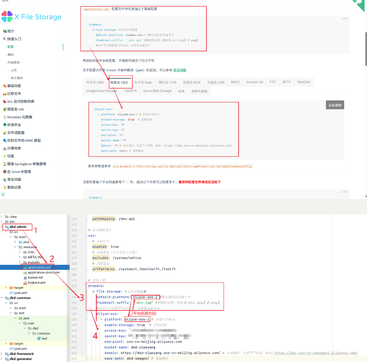The height and width of the screenshot is (362, 367).
Task: Open the 在 Solon 中使用 section
Action: tap(19, 172)
